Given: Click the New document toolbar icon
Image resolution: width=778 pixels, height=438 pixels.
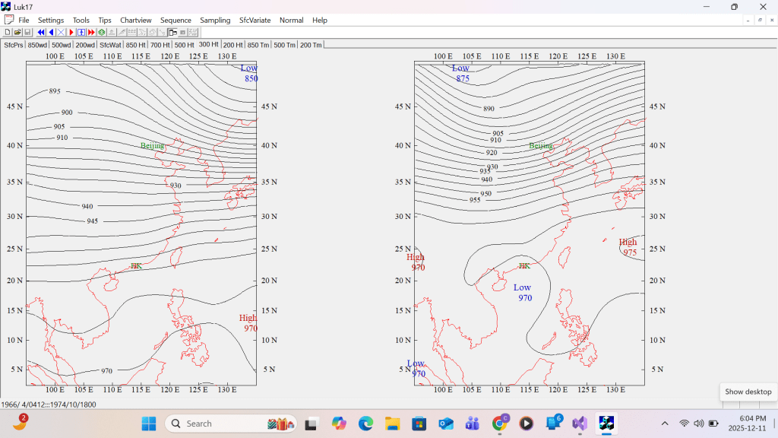Looking at the screenshot, I should (8, 33).
